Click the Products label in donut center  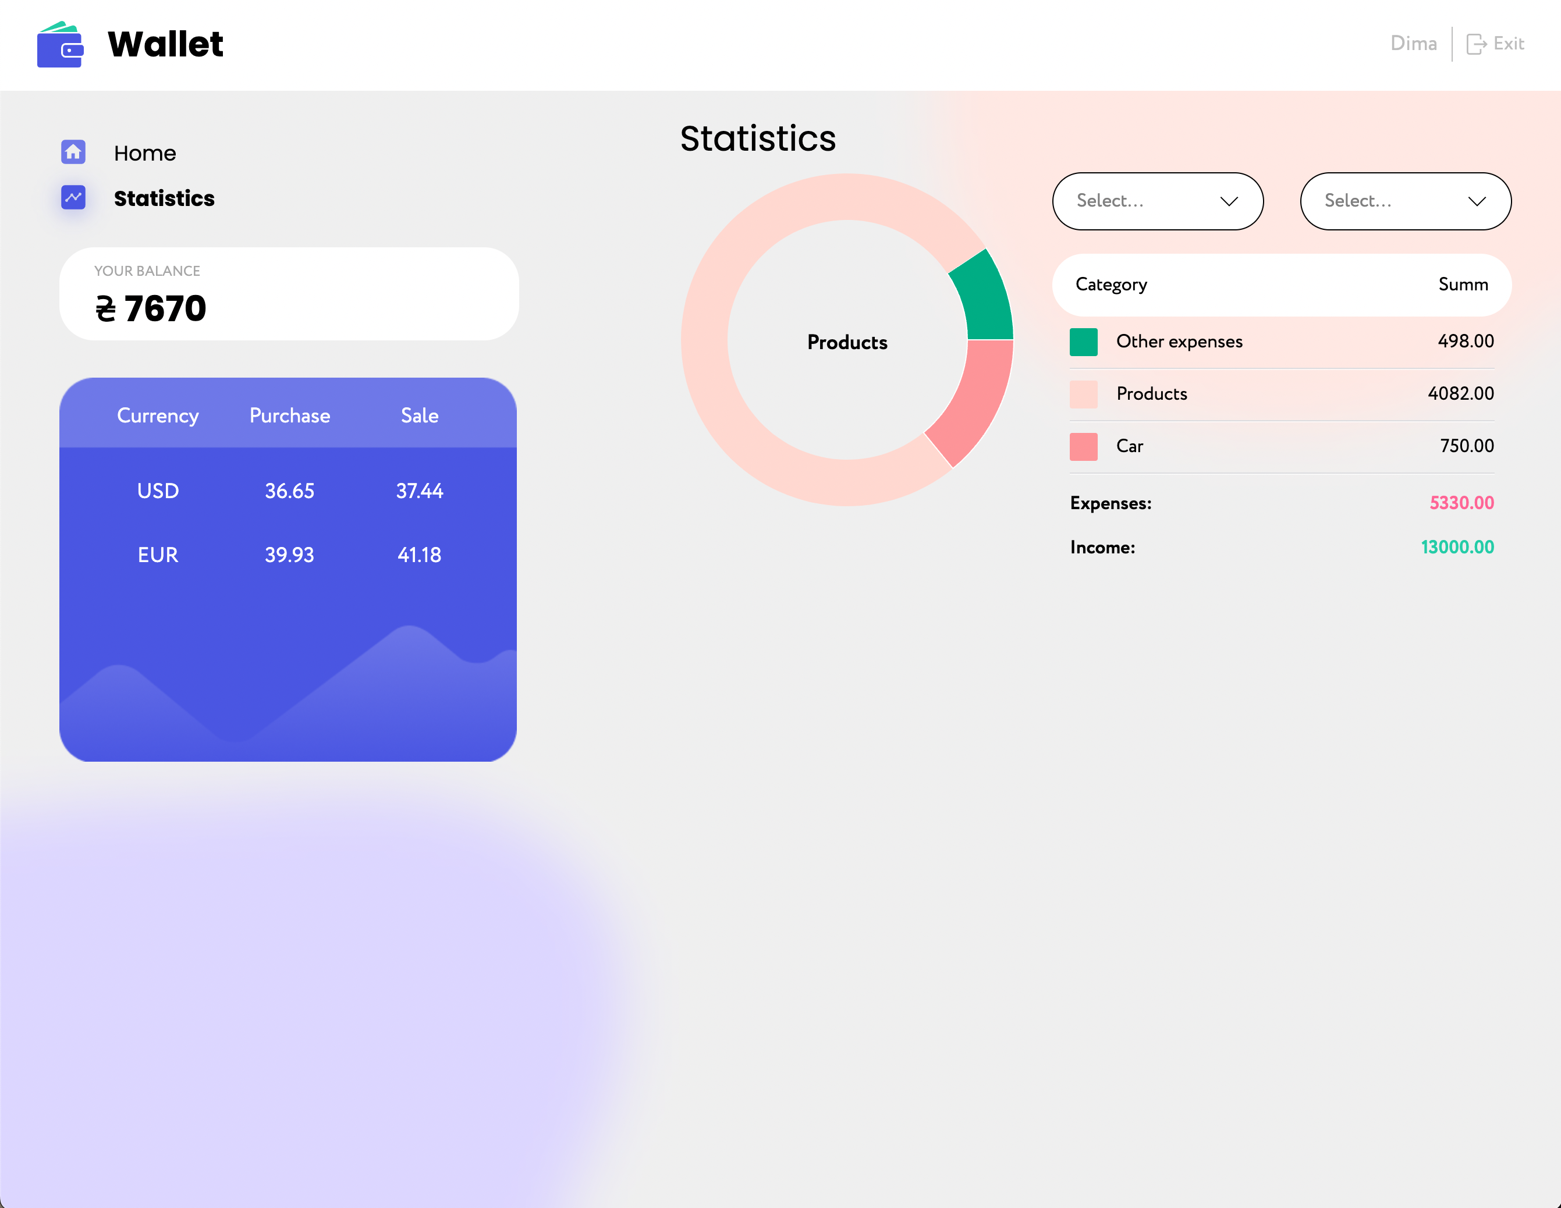(847, 342)
